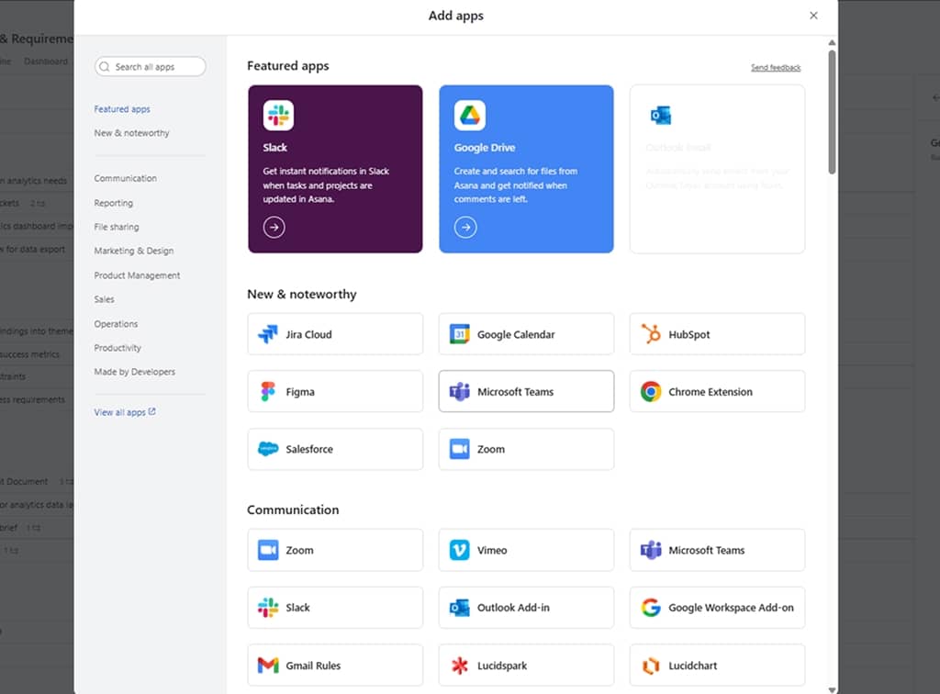
Task: Choose the Outlook Add-in label text
Action: [x=513, y=608]
